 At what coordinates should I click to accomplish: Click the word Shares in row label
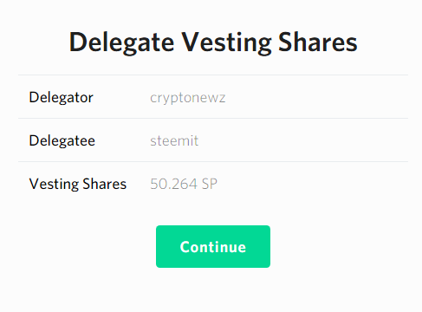click(x=105, y=184)
